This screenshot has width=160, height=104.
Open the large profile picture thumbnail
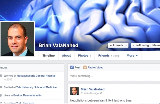click(18, 39)
